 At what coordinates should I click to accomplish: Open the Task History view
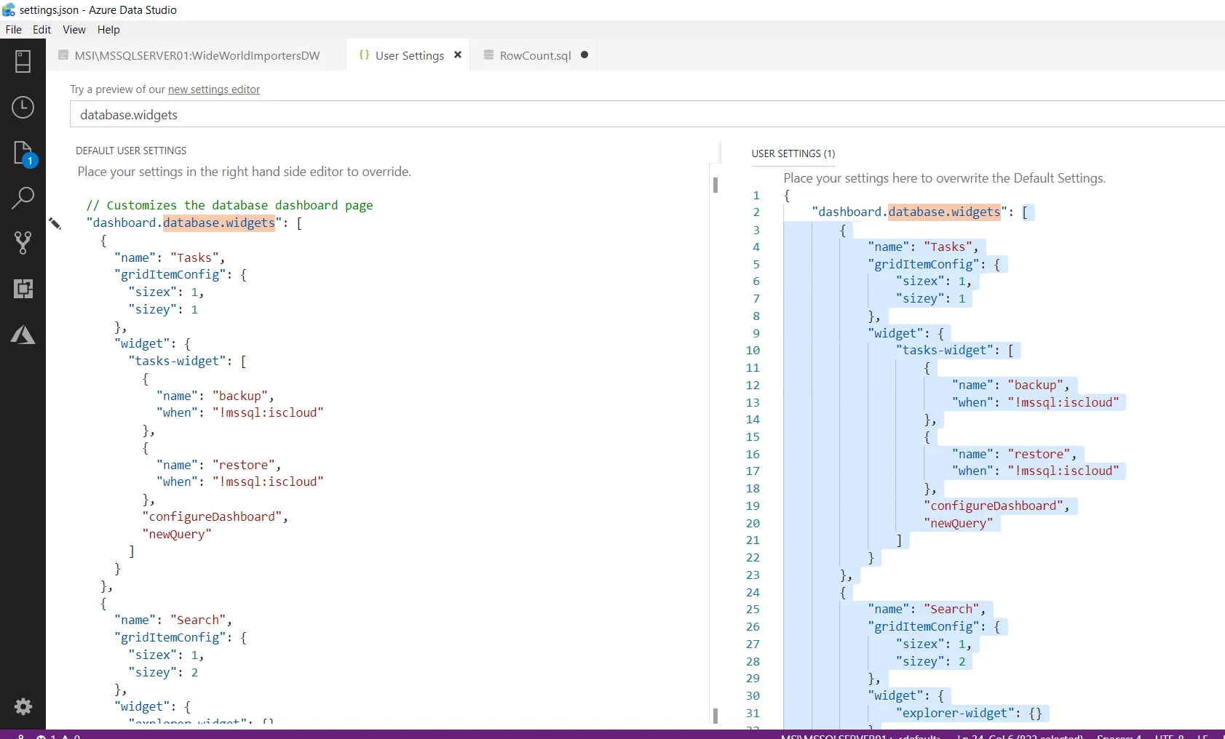pos(23,108)
